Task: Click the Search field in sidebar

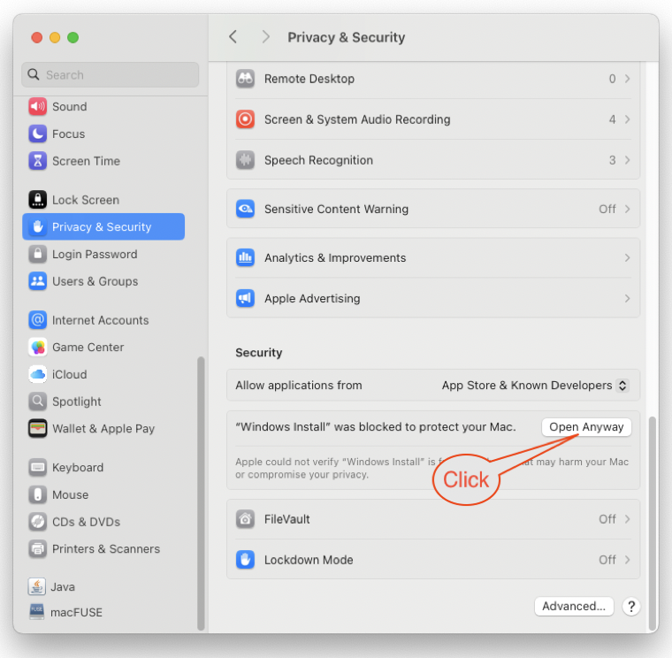Action: point(111,75)
